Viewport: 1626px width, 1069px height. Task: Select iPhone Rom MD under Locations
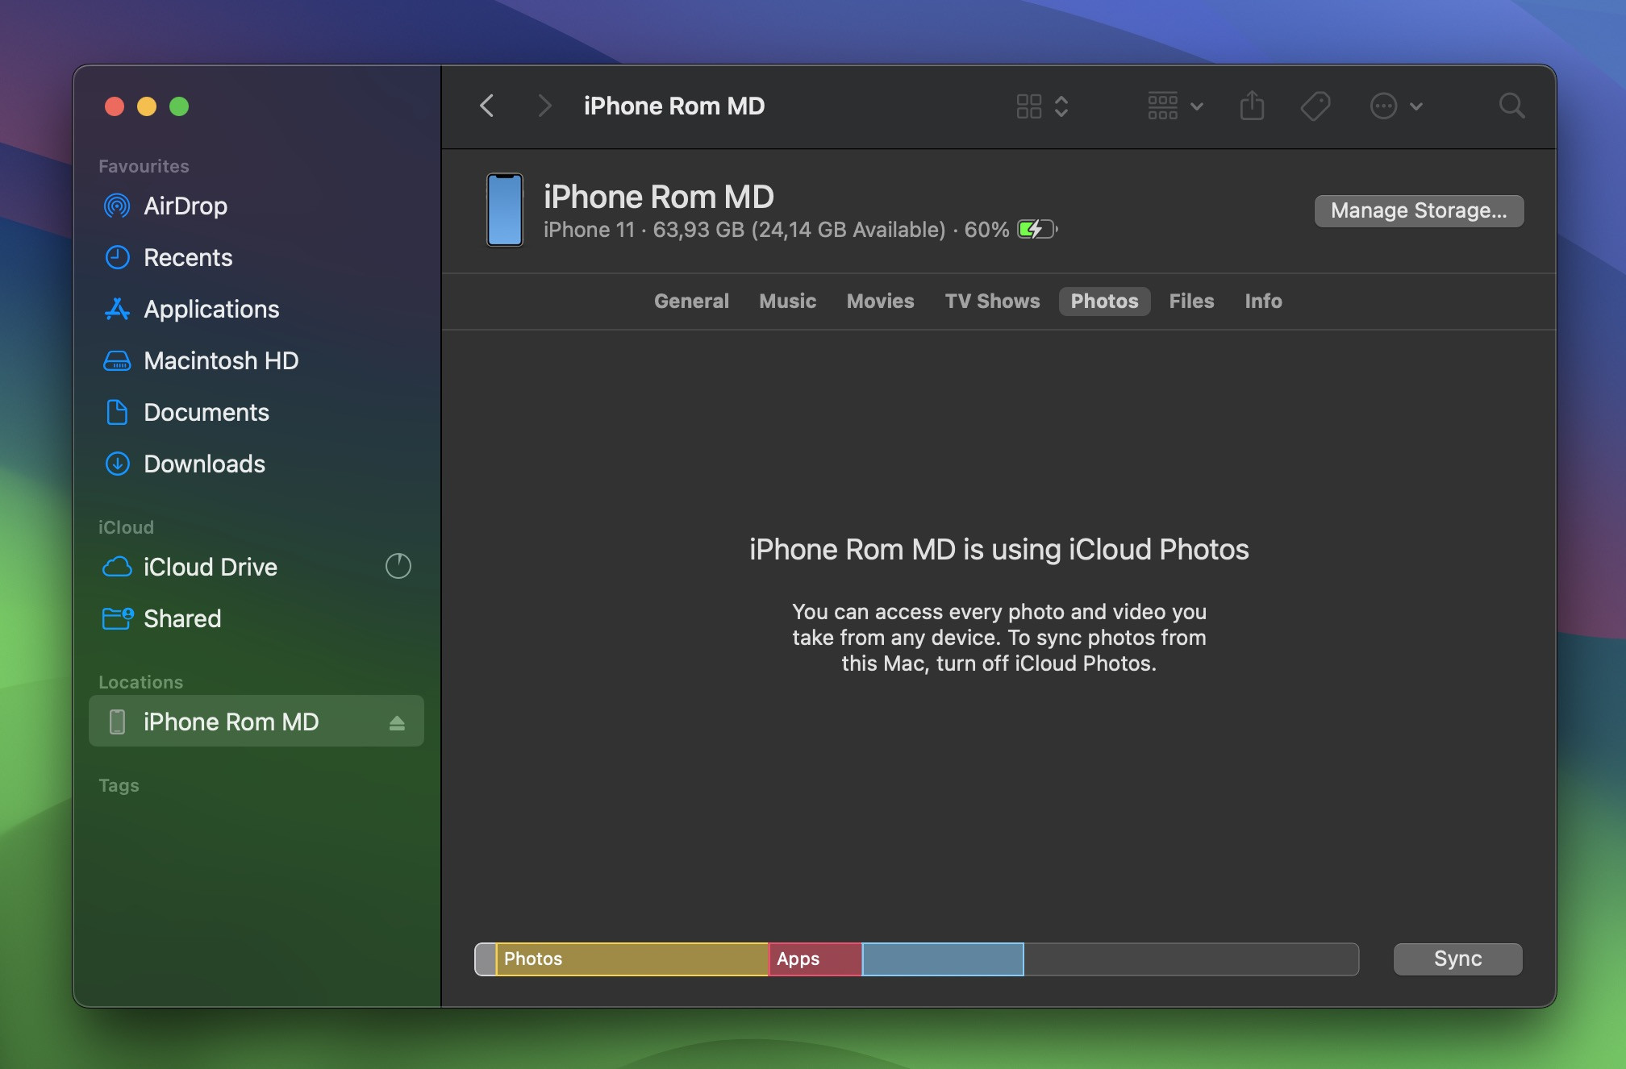256,722
